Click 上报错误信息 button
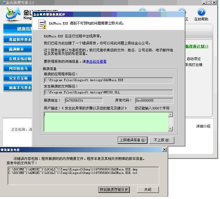Screen dimensions: 220x199 [x=132, y=140]
